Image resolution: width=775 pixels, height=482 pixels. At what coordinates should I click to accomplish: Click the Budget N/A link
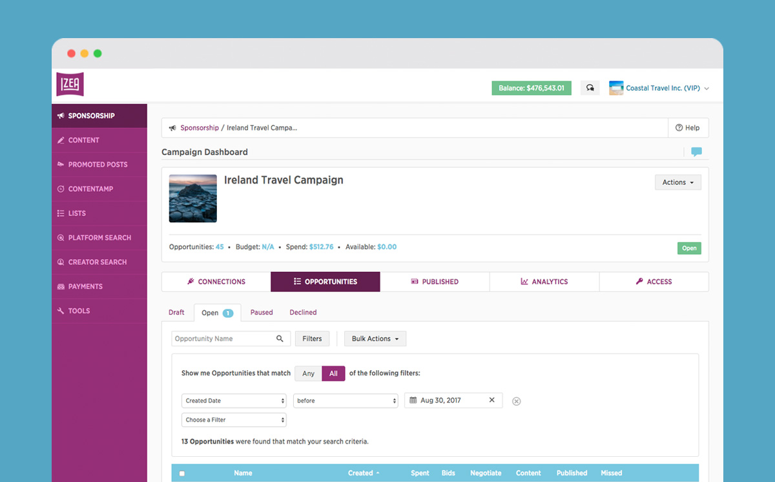(x=268, y=247)
